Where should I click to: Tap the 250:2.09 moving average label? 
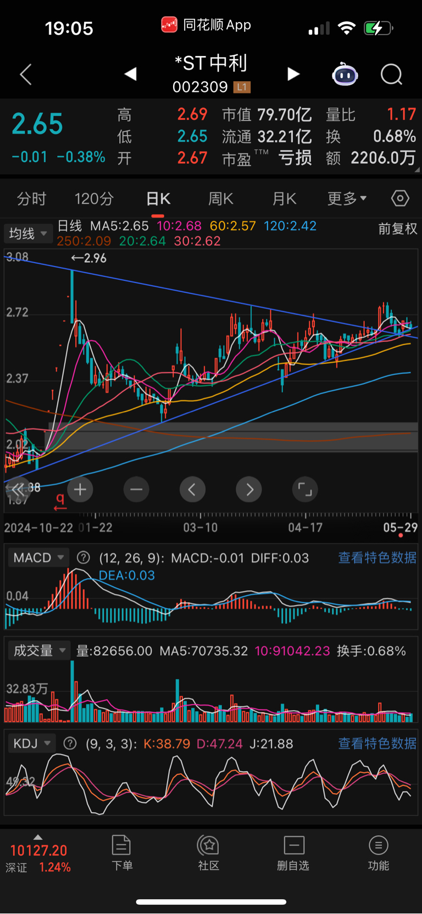pyautogui.click(x=84, y=241)
